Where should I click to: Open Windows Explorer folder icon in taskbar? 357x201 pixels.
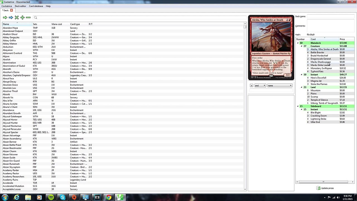pyautogui.click(x=28, y=198)
